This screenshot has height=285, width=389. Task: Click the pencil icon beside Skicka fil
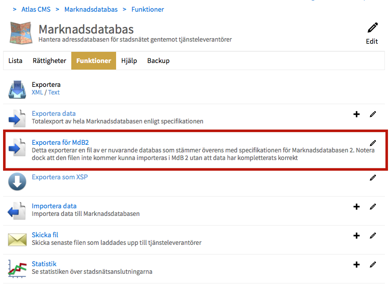tap(373, 236)
